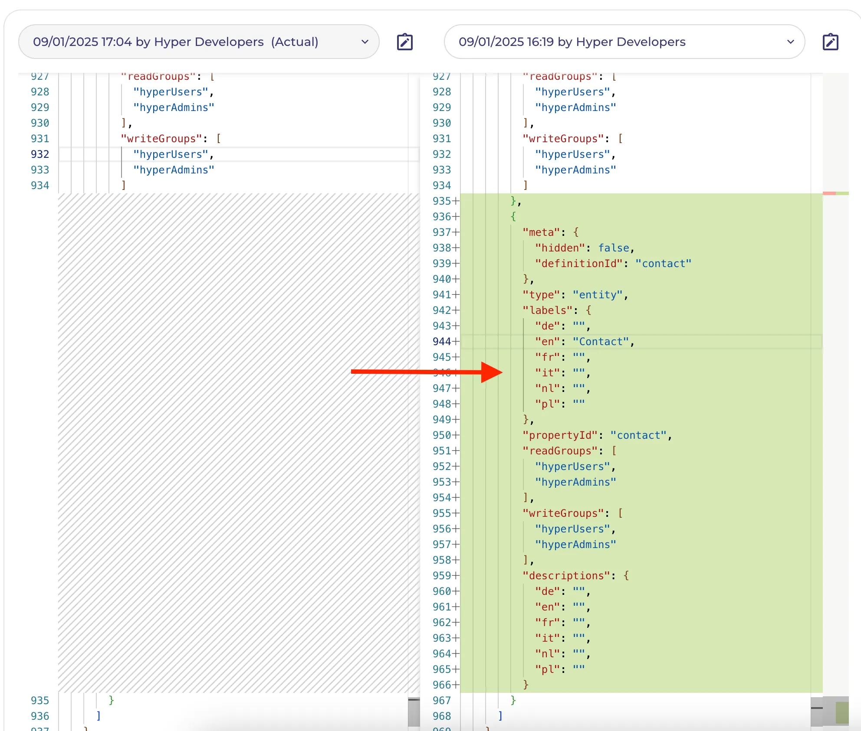Click "hyperAdmins" on left line 933

click(174, 170)
